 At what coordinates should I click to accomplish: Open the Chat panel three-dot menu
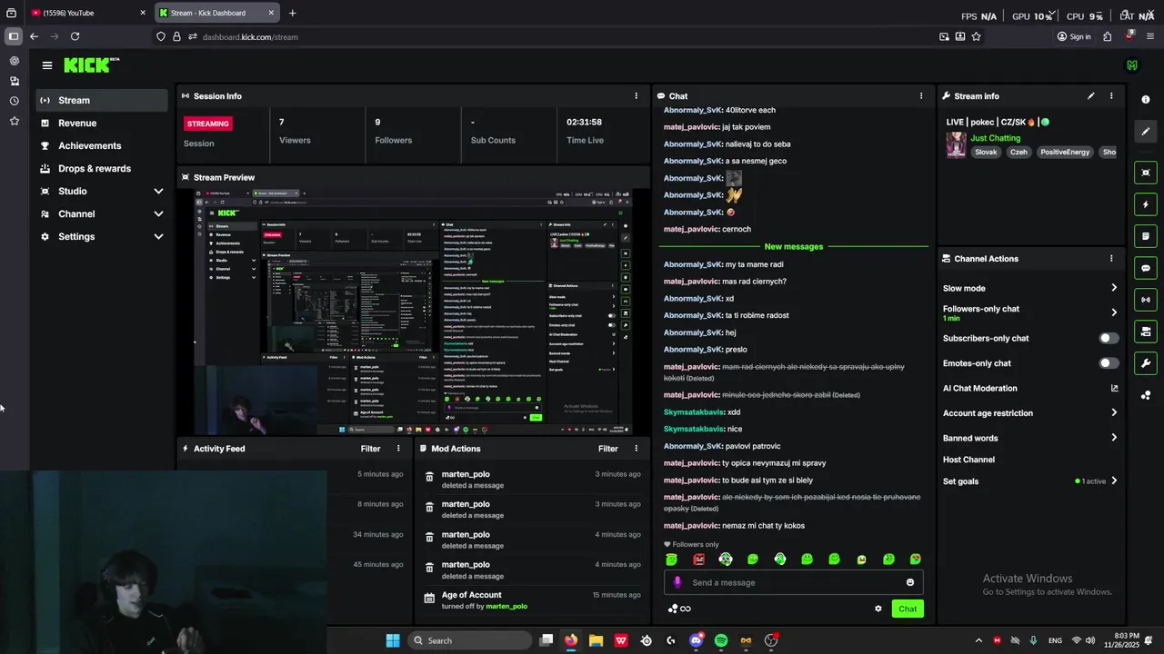(x=921, y=95)
